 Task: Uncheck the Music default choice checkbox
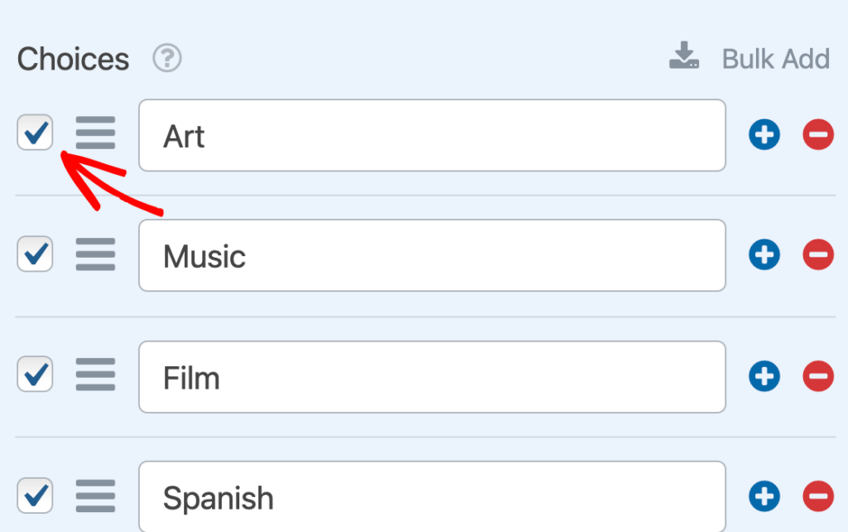(35, 254)
